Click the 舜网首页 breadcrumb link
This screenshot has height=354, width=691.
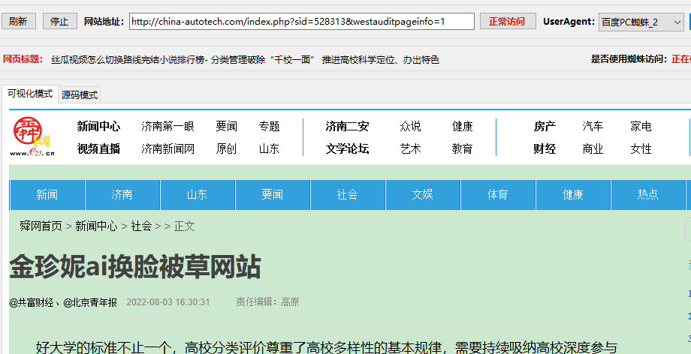(x=41, y=226)
